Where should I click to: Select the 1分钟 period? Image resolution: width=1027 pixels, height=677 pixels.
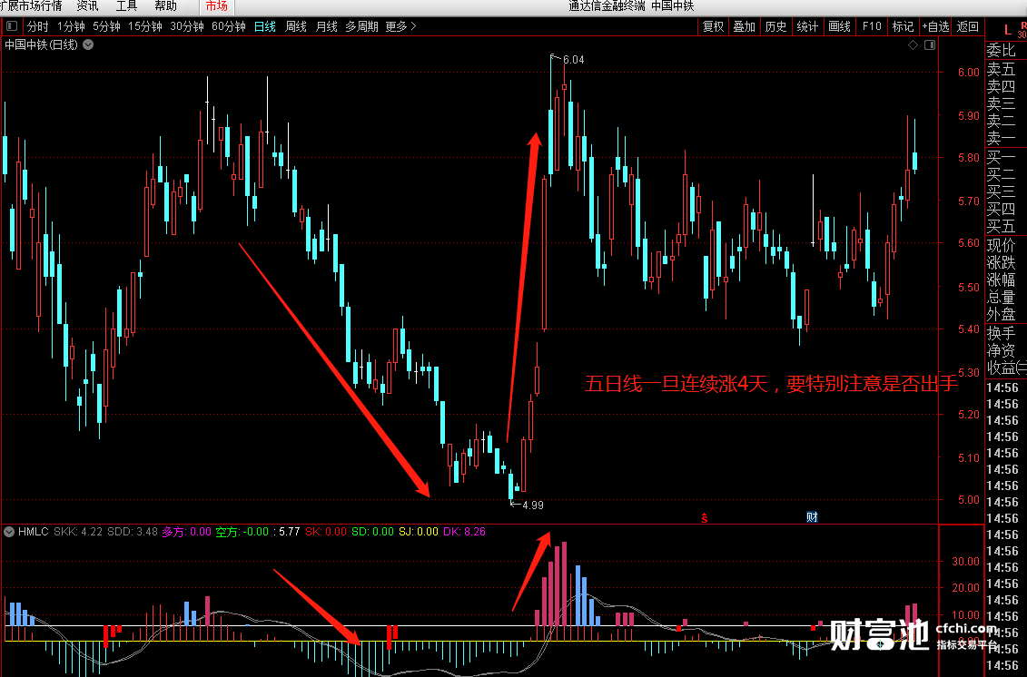(x=71, y=26)
